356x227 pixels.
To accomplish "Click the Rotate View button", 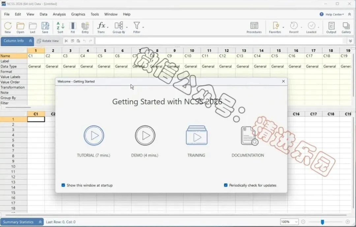I will point(48,41).
